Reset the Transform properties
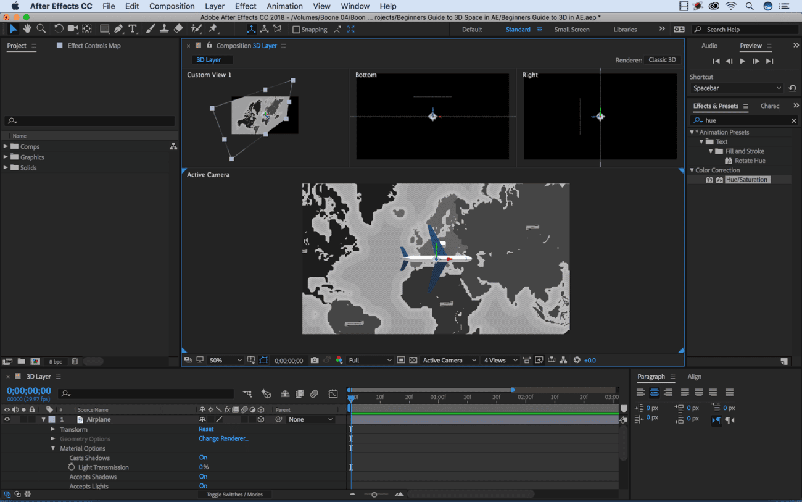Image resolution: width=802 pixels, height=502 pixels. (x=205, y=429)
